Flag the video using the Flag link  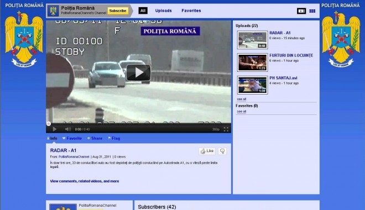click(114, 138)
